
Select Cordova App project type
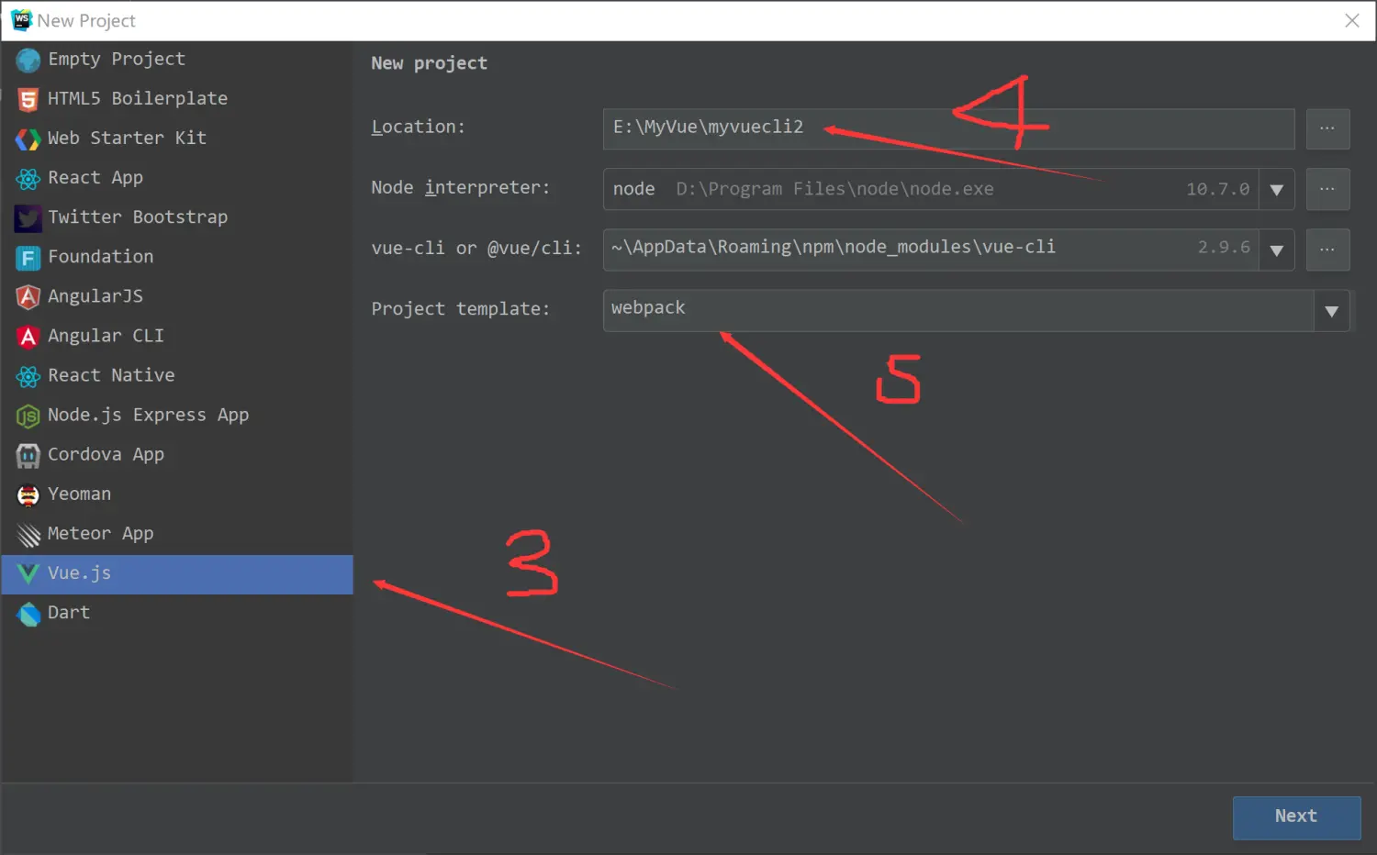[177, 454]
